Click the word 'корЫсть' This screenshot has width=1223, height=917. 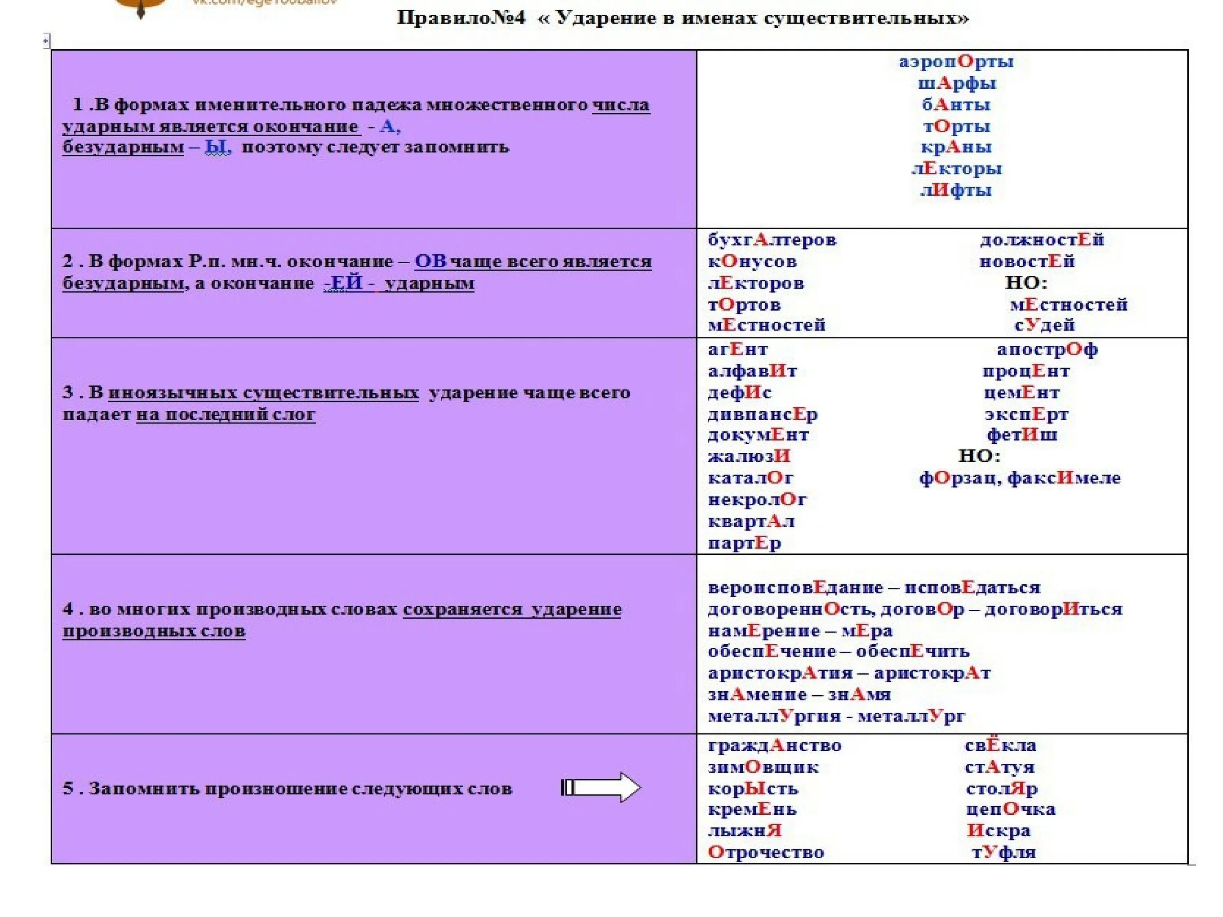[x=753, y=789]
